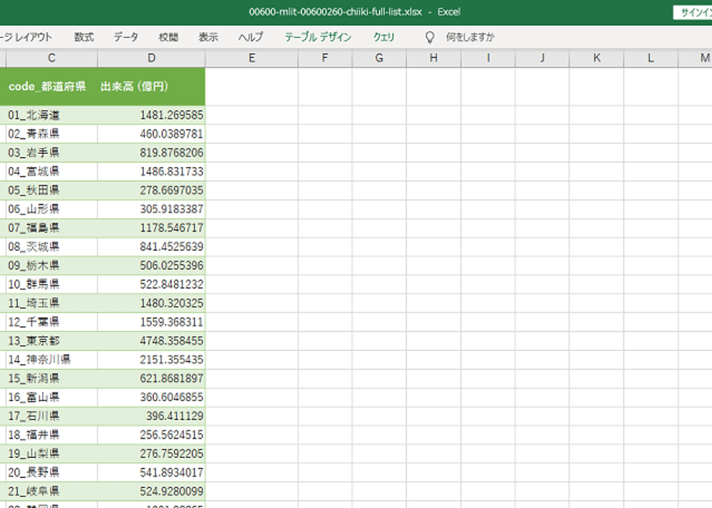Click the value 522.8481232

click(171, 284)
